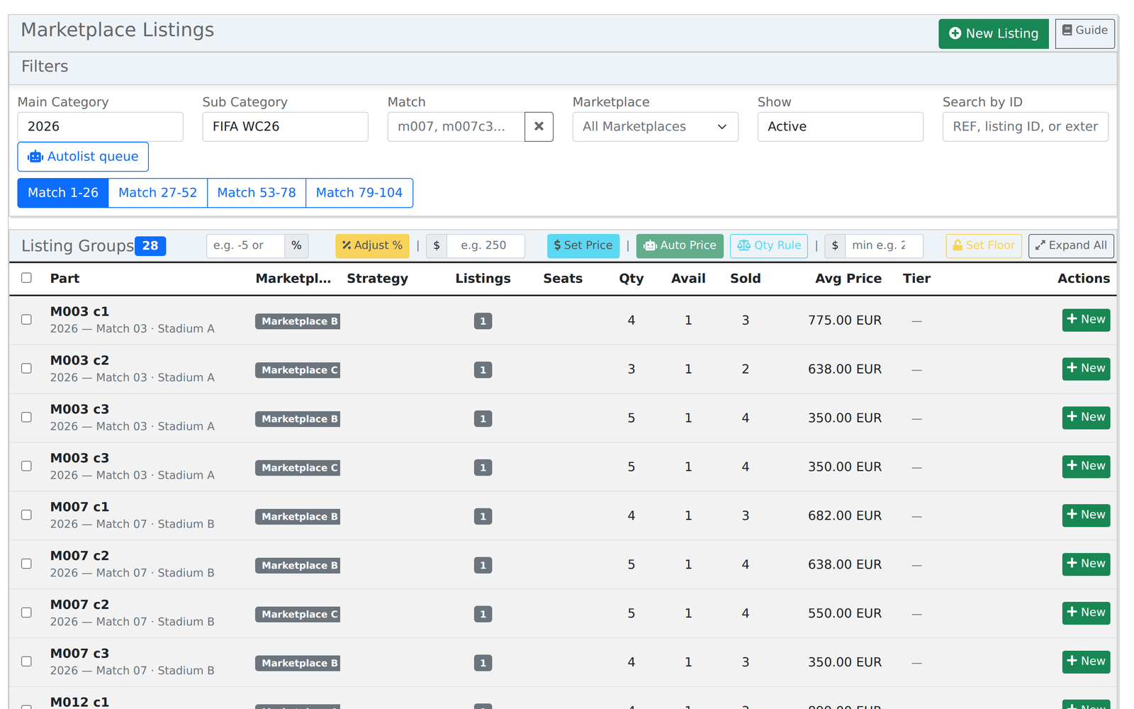This screenshot has height=709, width=1134.
Task: Click listings count badge for M003 c1
Action: click(x=483, y=321)
